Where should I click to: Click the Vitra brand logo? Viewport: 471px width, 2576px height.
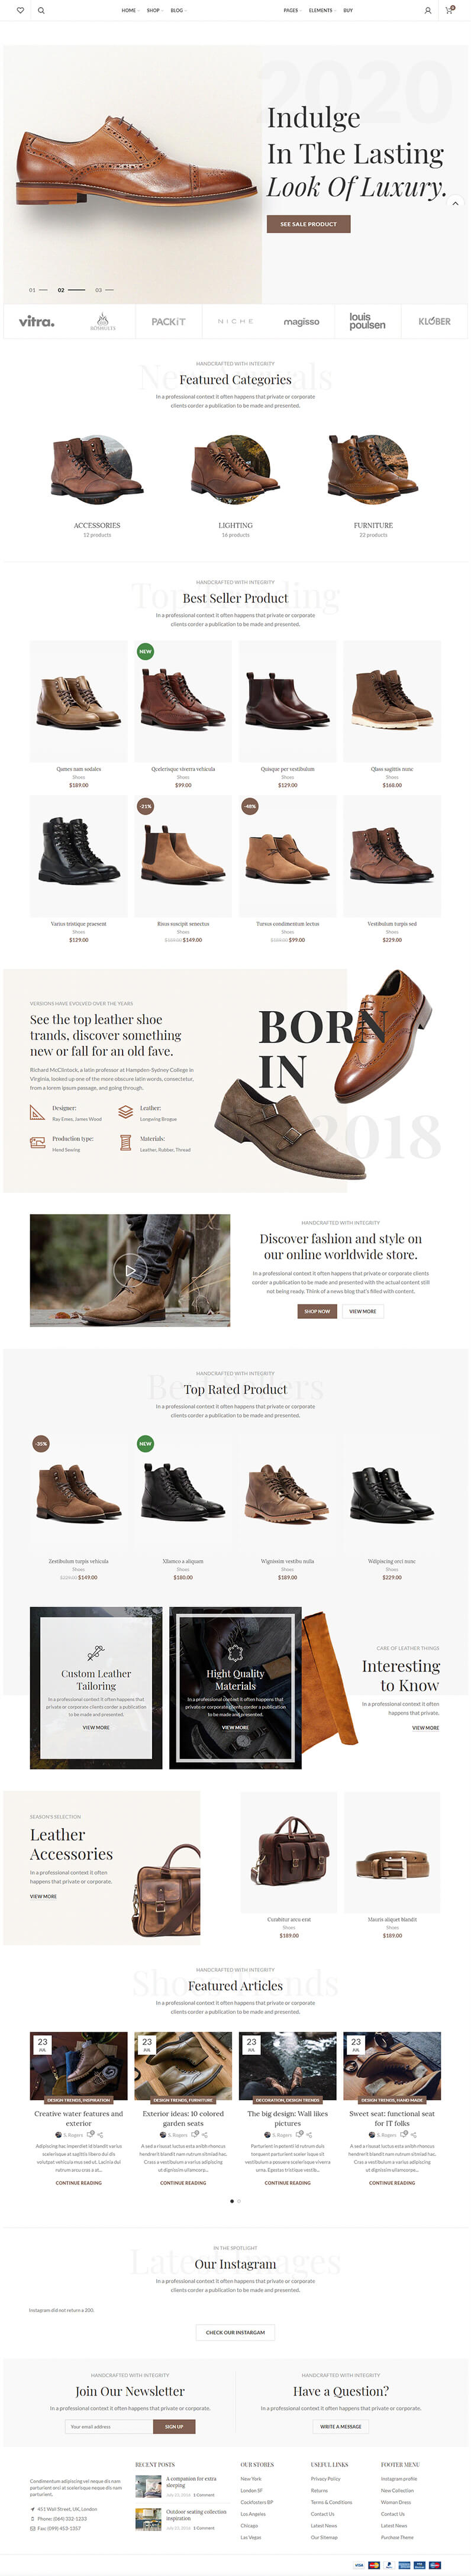(36, 321)
